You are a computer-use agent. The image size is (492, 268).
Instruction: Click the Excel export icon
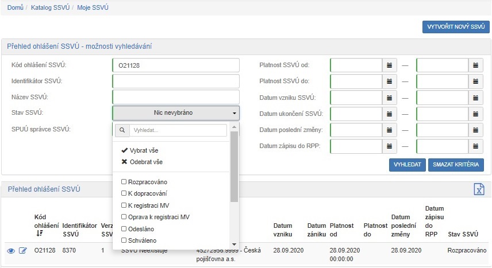point(478,190)
